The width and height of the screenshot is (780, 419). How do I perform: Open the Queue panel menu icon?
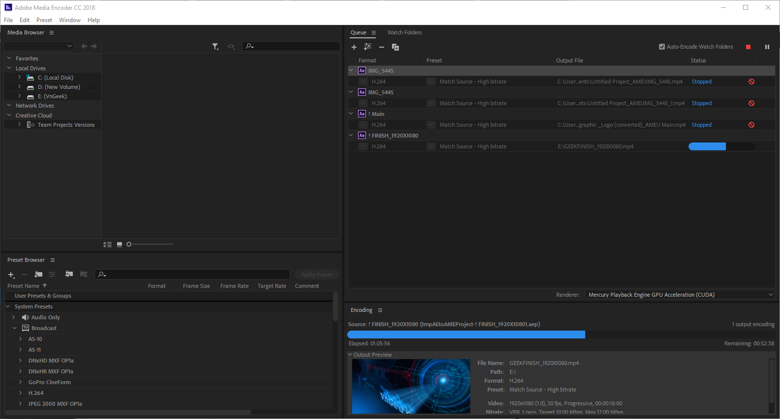point(374,32)
